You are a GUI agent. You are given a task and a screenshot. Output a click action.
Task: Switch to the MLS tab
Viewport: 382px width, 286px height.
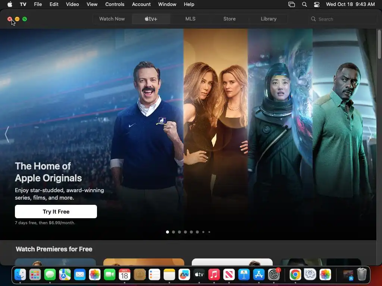[190, 19]
